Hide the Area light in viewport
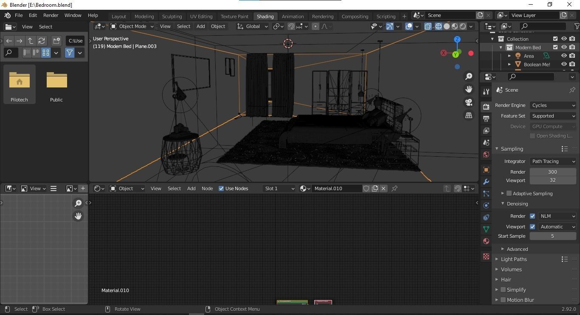580x315 pixels. pos(564,56)
